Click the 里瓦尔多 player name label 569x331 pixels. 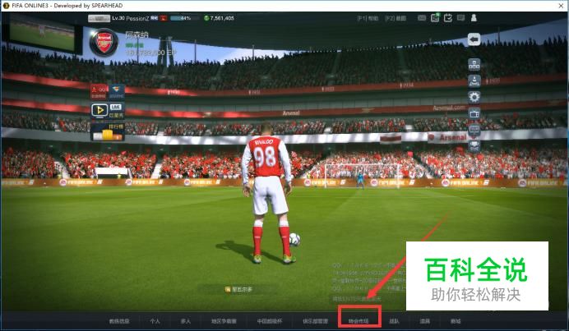238,289
